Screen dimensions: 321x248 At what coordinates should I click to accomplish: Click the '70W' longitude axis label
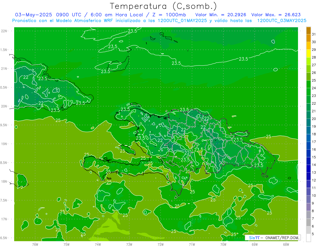[x=223, y=245]
